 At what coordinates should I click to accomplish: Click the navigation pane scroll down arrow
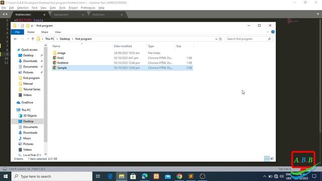[x=46, y=154]
